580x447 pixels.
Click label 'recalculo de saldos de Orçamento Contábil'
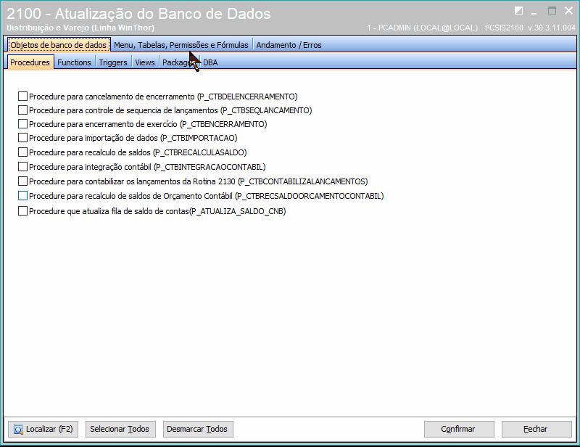(159, 195)
